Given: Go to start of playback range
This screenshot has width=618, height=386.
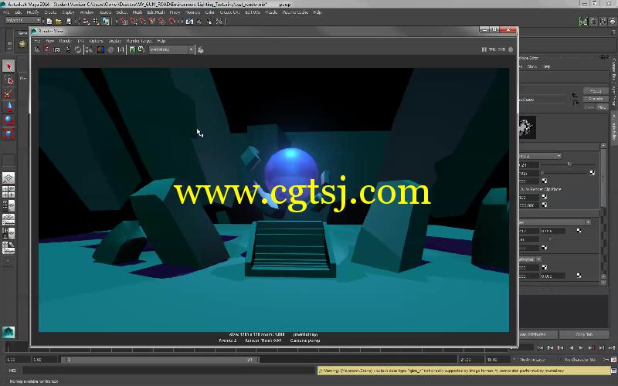Looking at the screenshot, I should 540,348.
